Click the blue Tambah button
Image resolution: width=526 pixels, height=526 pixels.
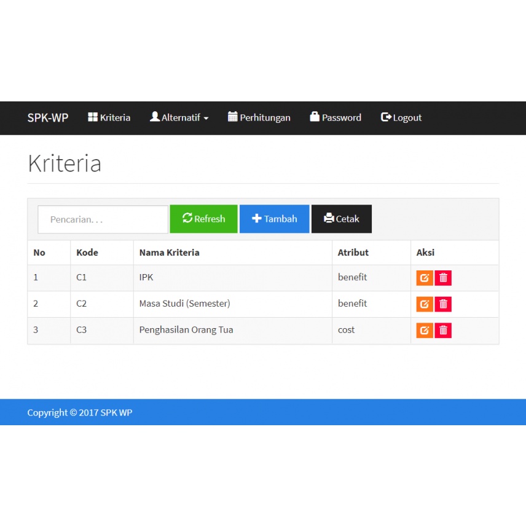274,219
